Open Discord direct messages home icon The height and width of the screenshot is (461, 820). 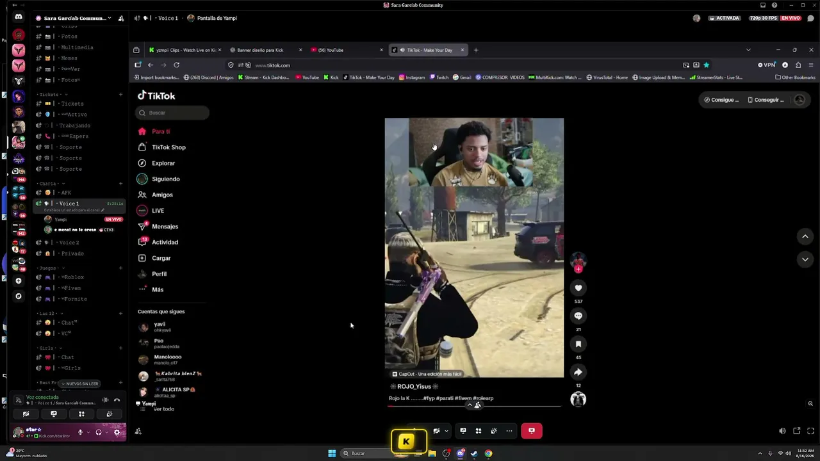pyautogui.click(x=19, y=18)
